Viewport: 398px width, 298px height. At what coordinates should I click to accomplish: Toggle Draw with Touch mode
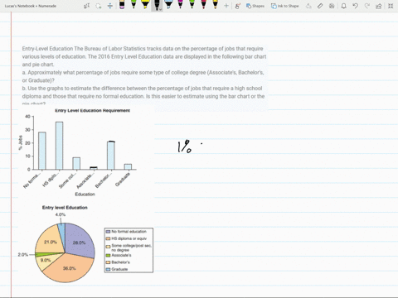click(237, 6)
